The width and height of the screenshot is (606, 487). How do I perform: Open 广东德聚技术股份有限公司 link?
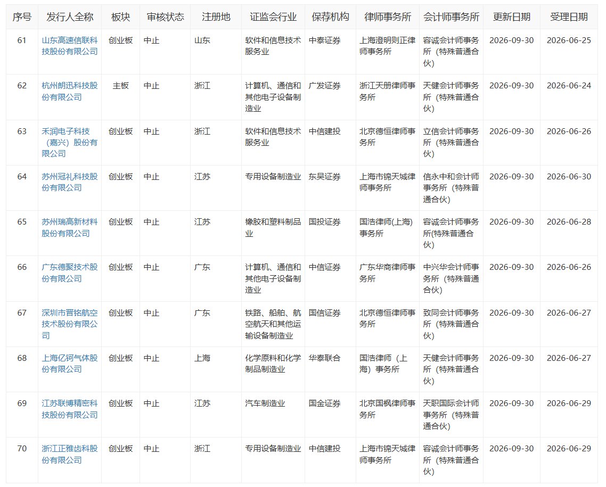70,273
